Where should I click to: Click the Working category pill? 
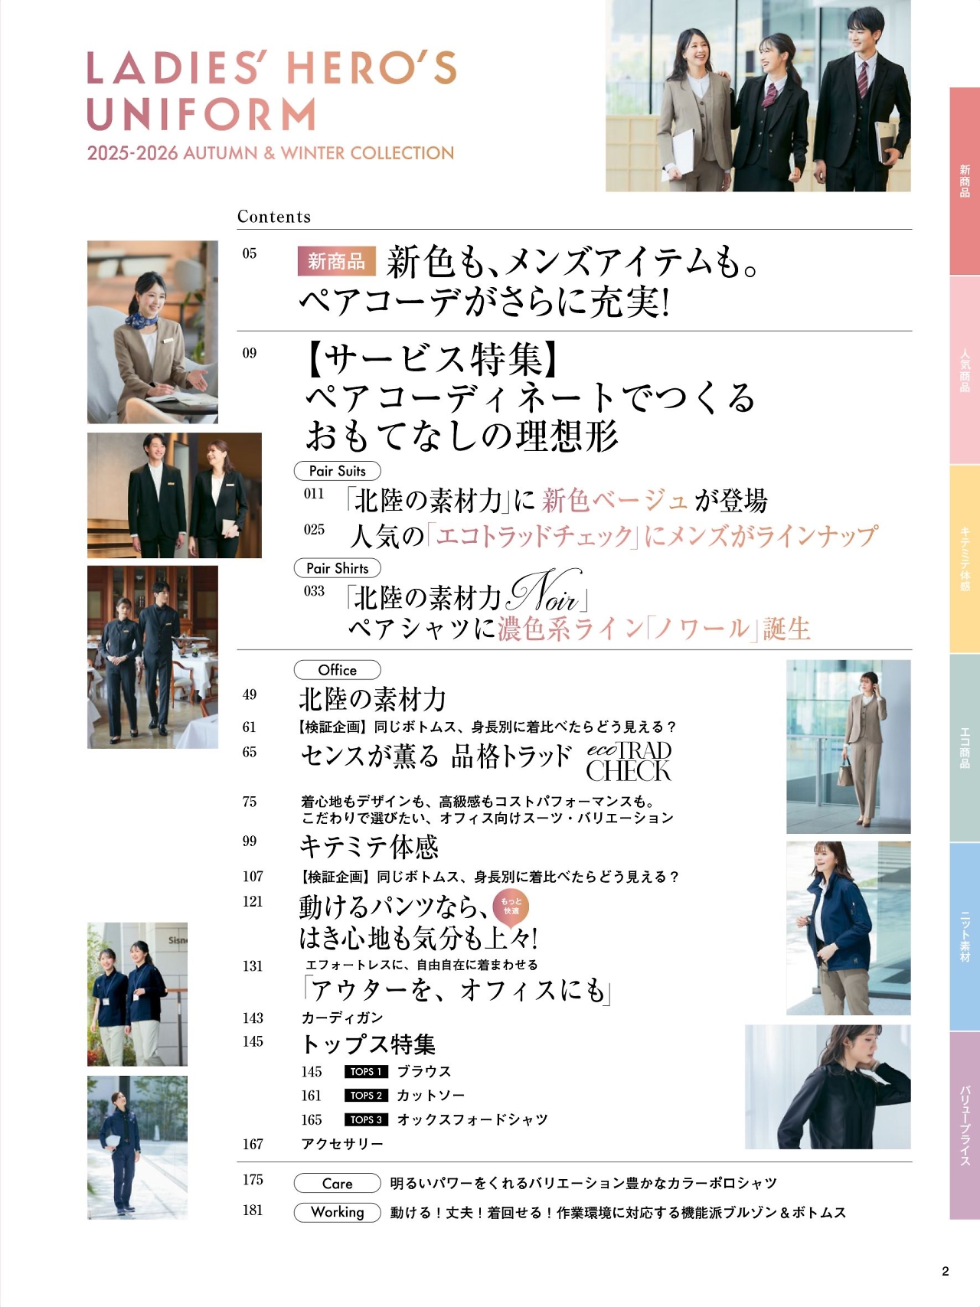[x=338, y=1212]
